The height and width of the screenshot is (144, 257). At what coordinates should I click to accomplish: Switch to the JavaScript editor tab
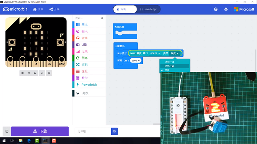coord(148,9)
